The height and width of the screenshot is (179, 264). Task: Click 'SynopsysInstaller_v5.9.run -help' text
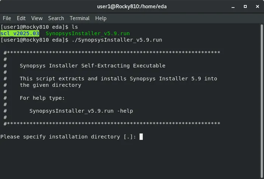(81, 111)
